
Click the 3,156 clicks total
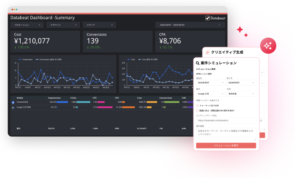click(x=73, y=129)
